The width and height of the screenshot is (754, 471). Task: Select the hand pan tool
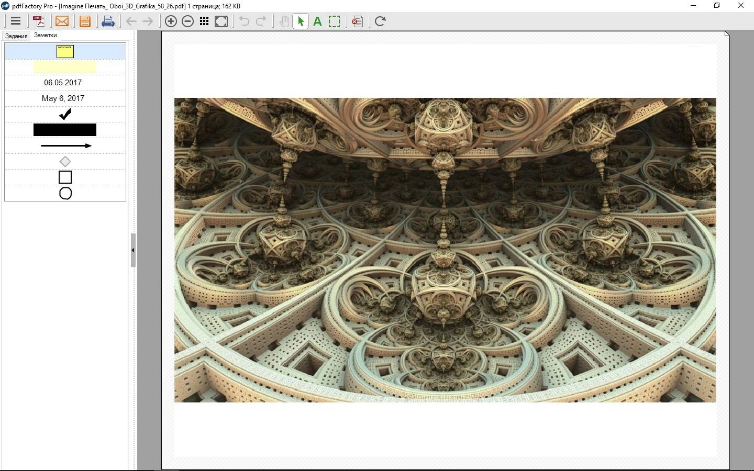click(x=284, y=21)
